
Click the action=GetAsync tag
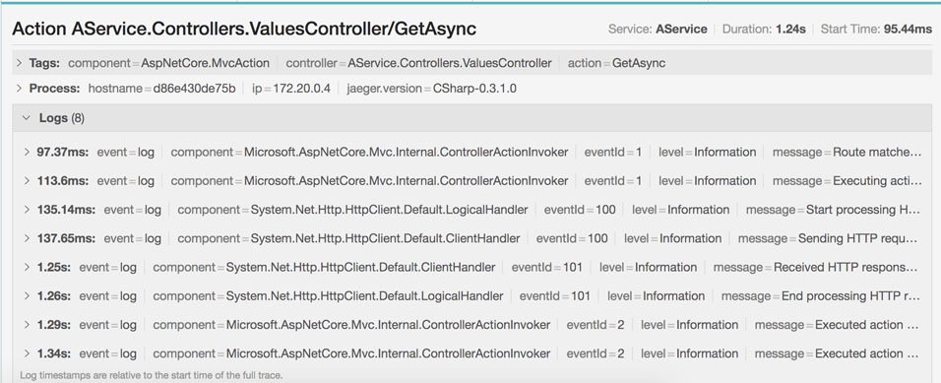click(616, 63)
